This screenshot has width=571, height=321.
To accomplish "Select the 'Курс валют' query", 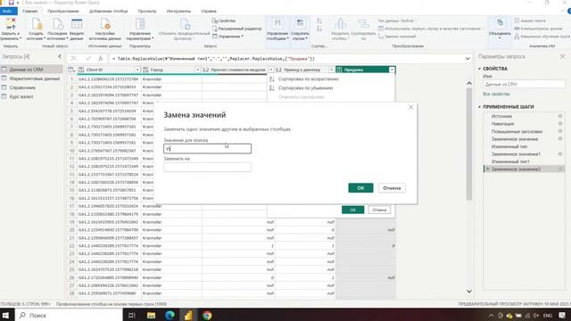I will click(31, 96).
